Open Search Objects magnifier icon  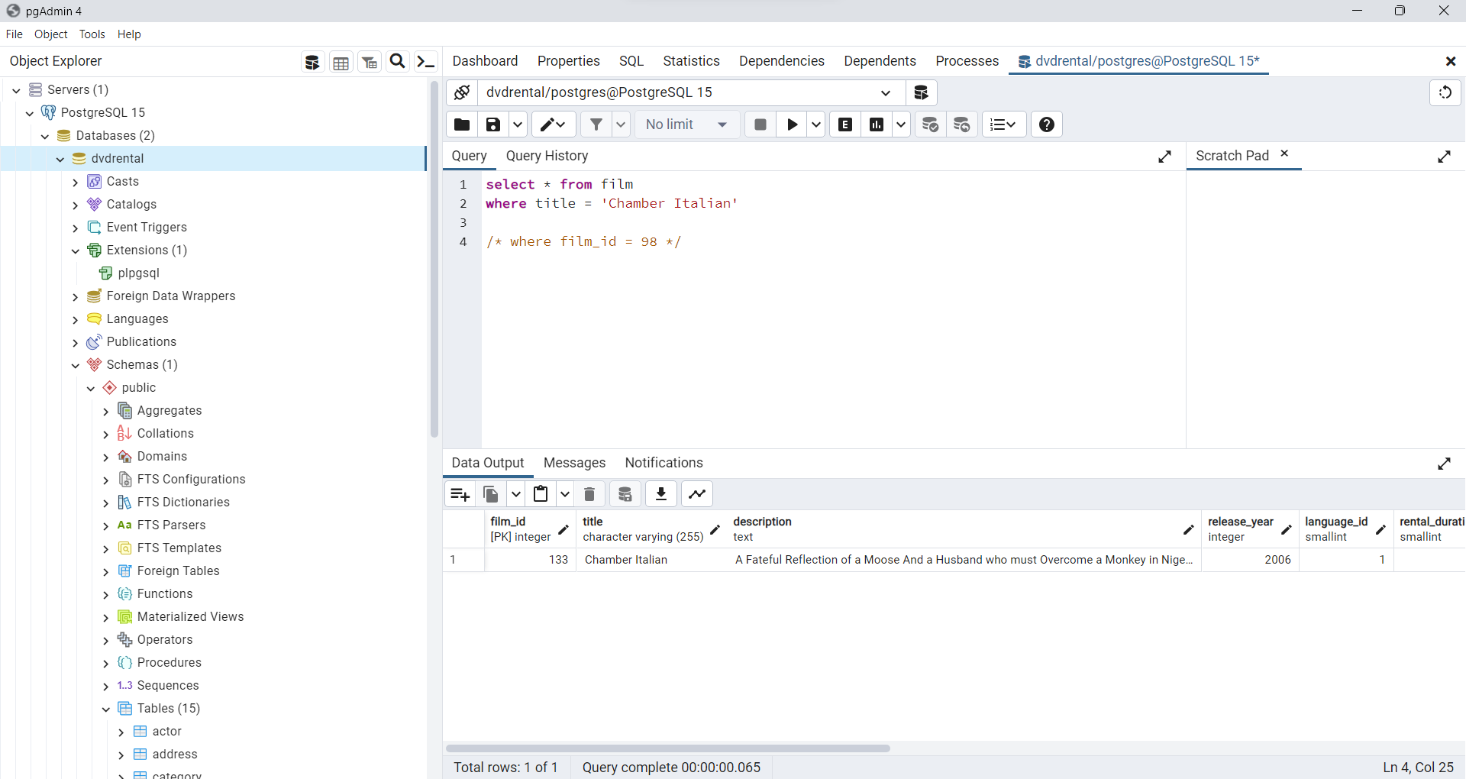(x=398, y=62)
